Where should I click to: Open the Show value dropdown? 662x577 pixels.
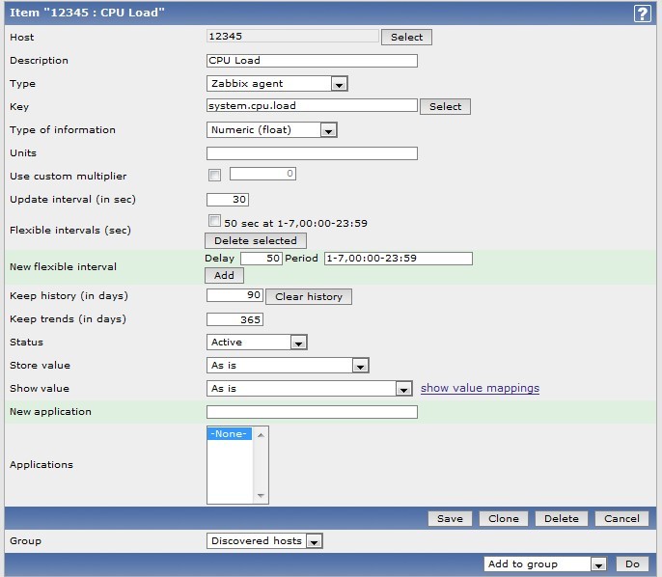(x=310, y=389)
